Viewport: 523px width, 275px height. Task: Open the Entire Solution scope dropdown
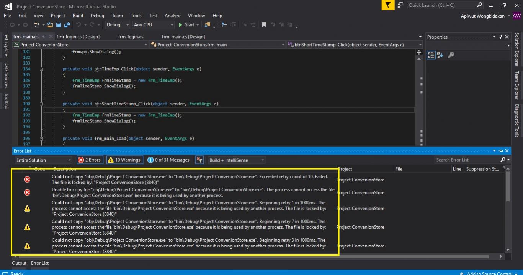(x=43, y=160)
